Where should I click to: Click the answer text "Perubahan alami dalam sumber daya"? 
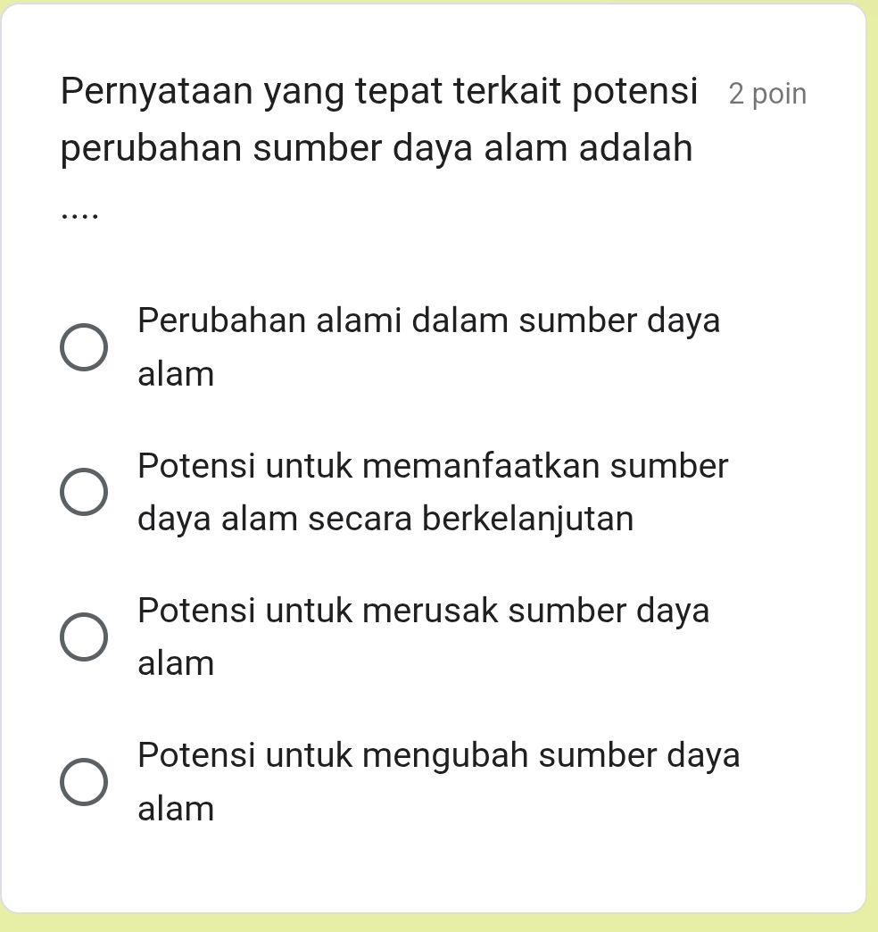pyautogui.click(x=428, y=320)
